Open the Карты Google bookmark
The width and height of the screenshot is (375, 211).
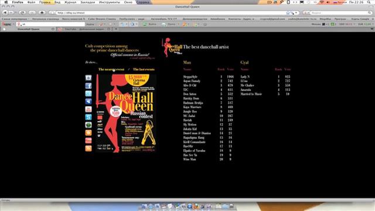[360, 19]
